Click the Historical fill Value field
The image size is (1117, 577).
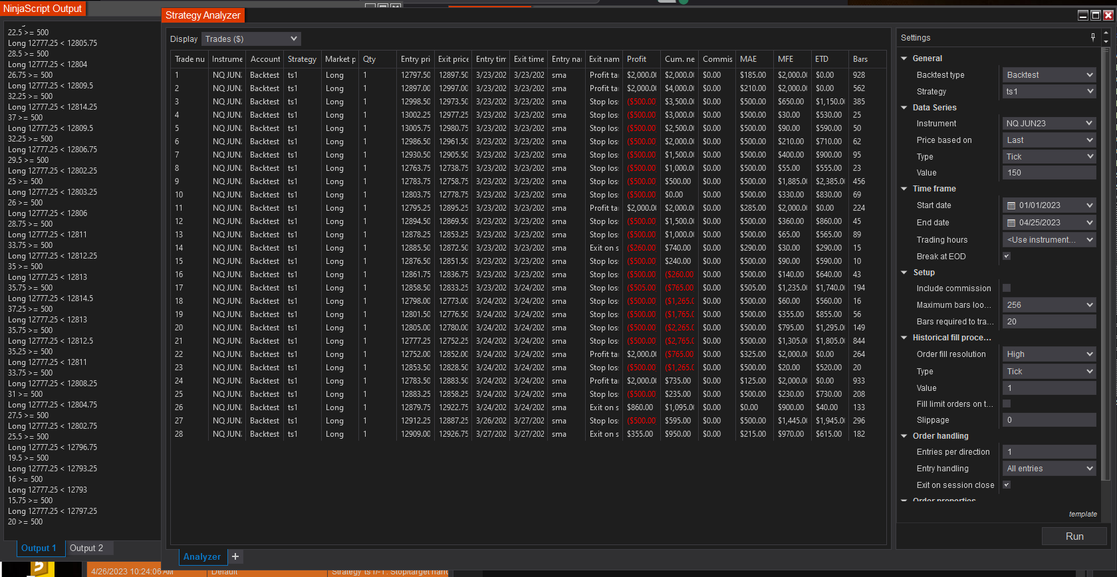coord(1049,388)
